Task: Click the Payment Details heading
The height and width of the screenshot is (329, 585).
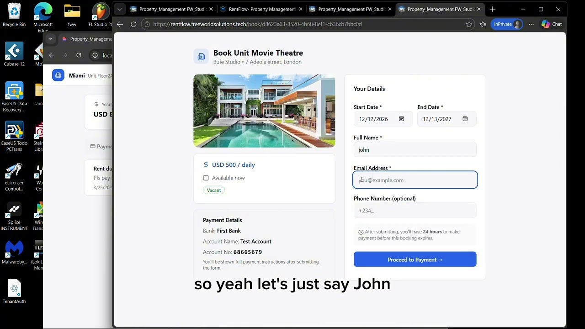Action: click(222, 220)
